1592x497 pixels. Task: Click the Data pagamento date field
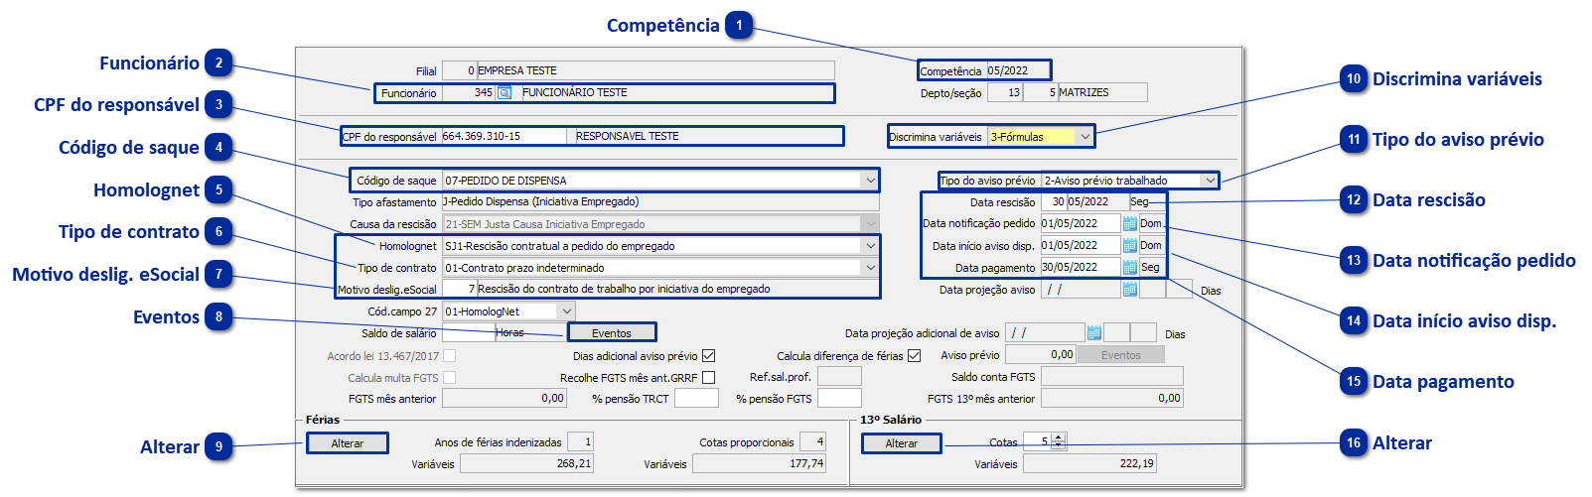(x=1081, y=268)
